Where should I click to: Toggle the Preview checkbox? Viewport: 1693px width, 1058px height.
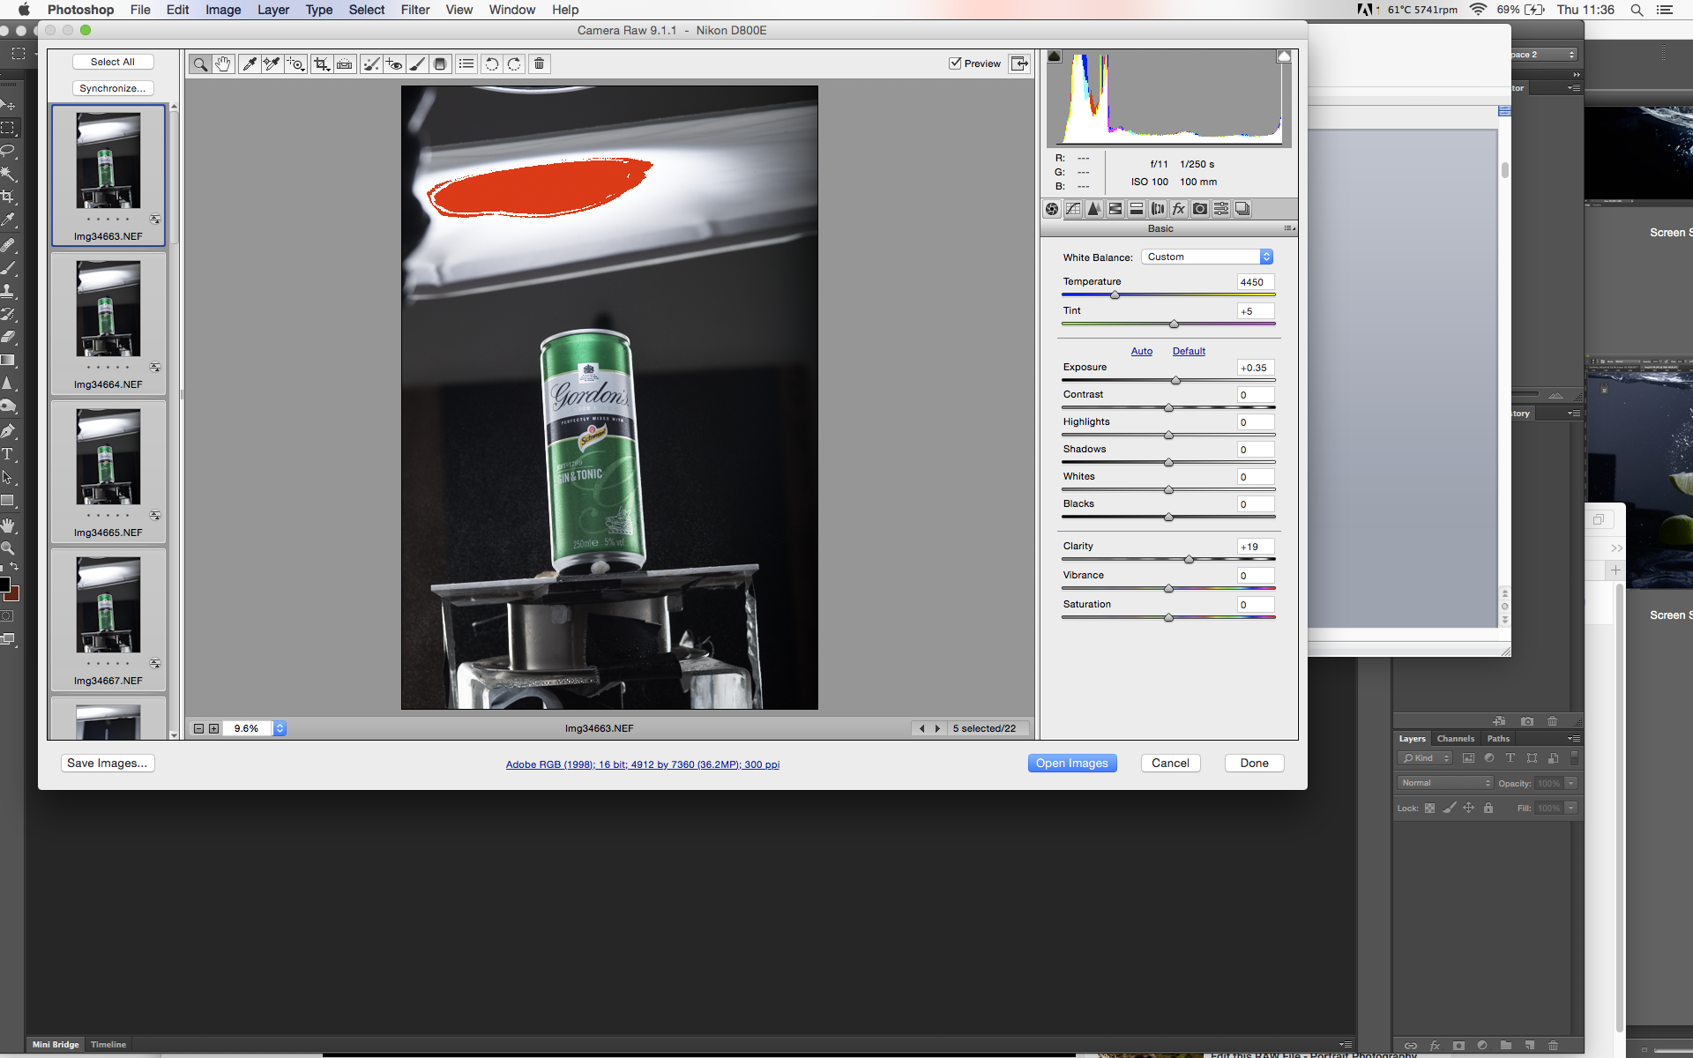pos(955,63)
